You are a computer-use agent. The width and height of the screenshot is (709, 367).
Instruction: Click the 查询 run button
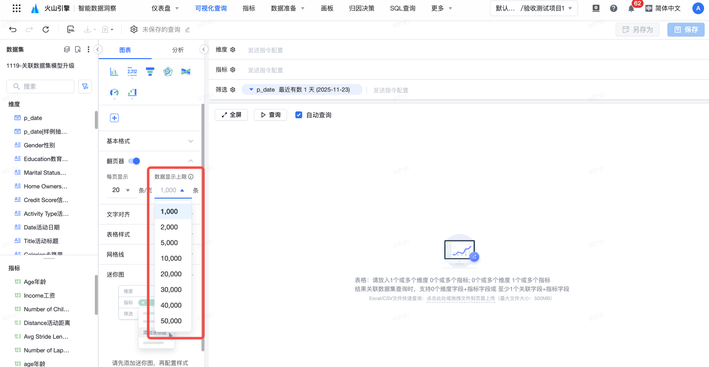[x=270, y=115]
